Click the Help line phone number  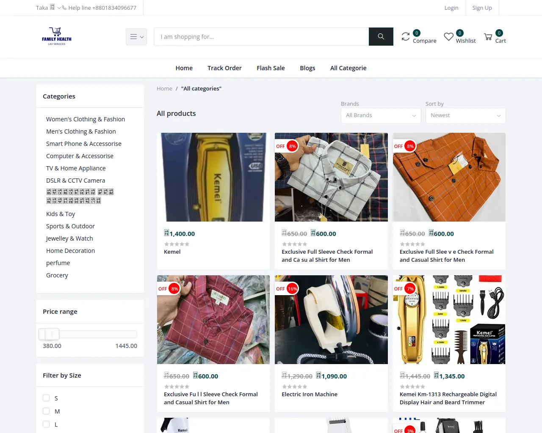[x=102, y=8]
